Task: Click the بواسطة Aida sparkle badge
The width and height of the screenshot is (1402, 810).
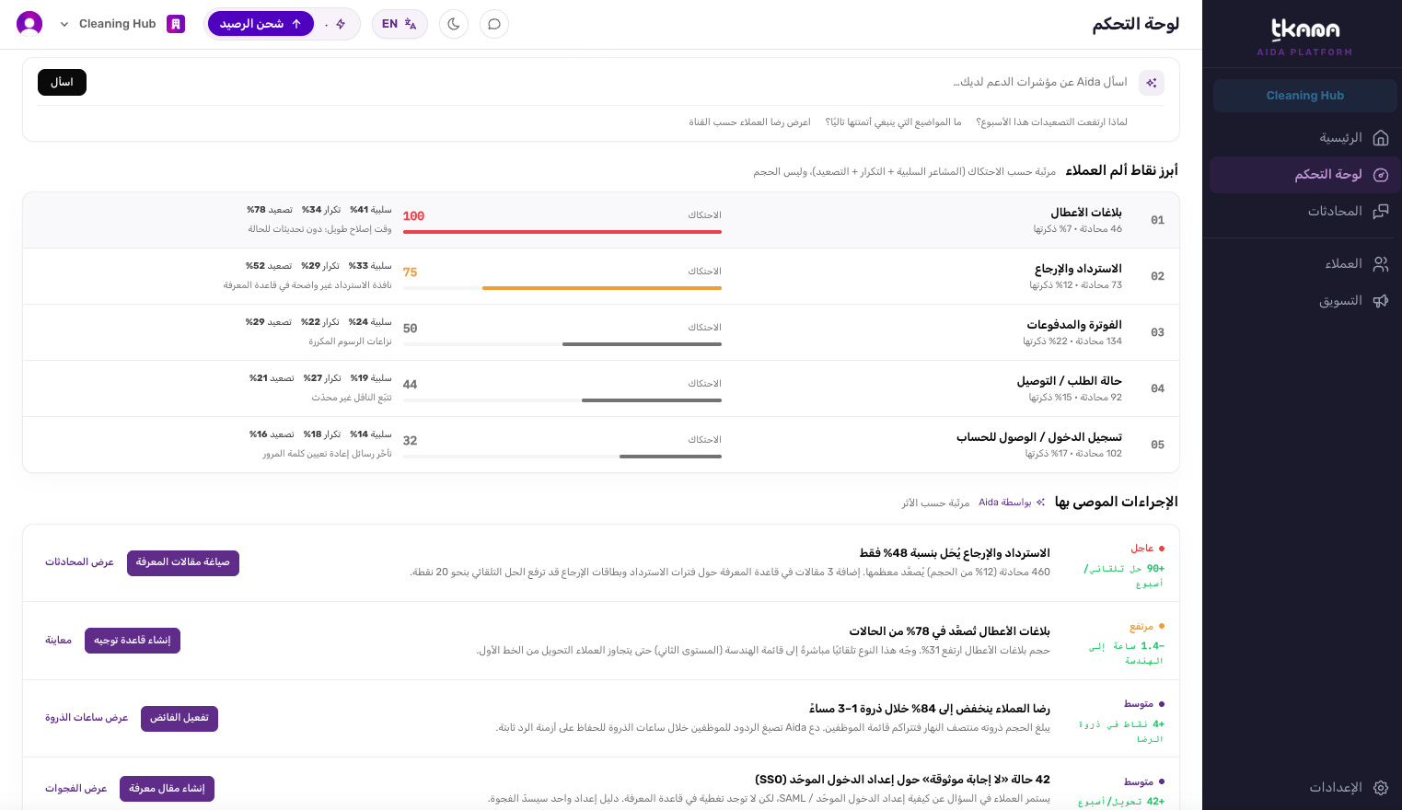Action: (1012, 503)
